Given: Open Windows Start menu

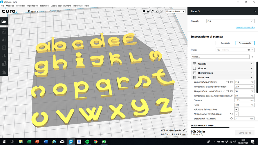Looking at the screenshot, I should [4, 142].
